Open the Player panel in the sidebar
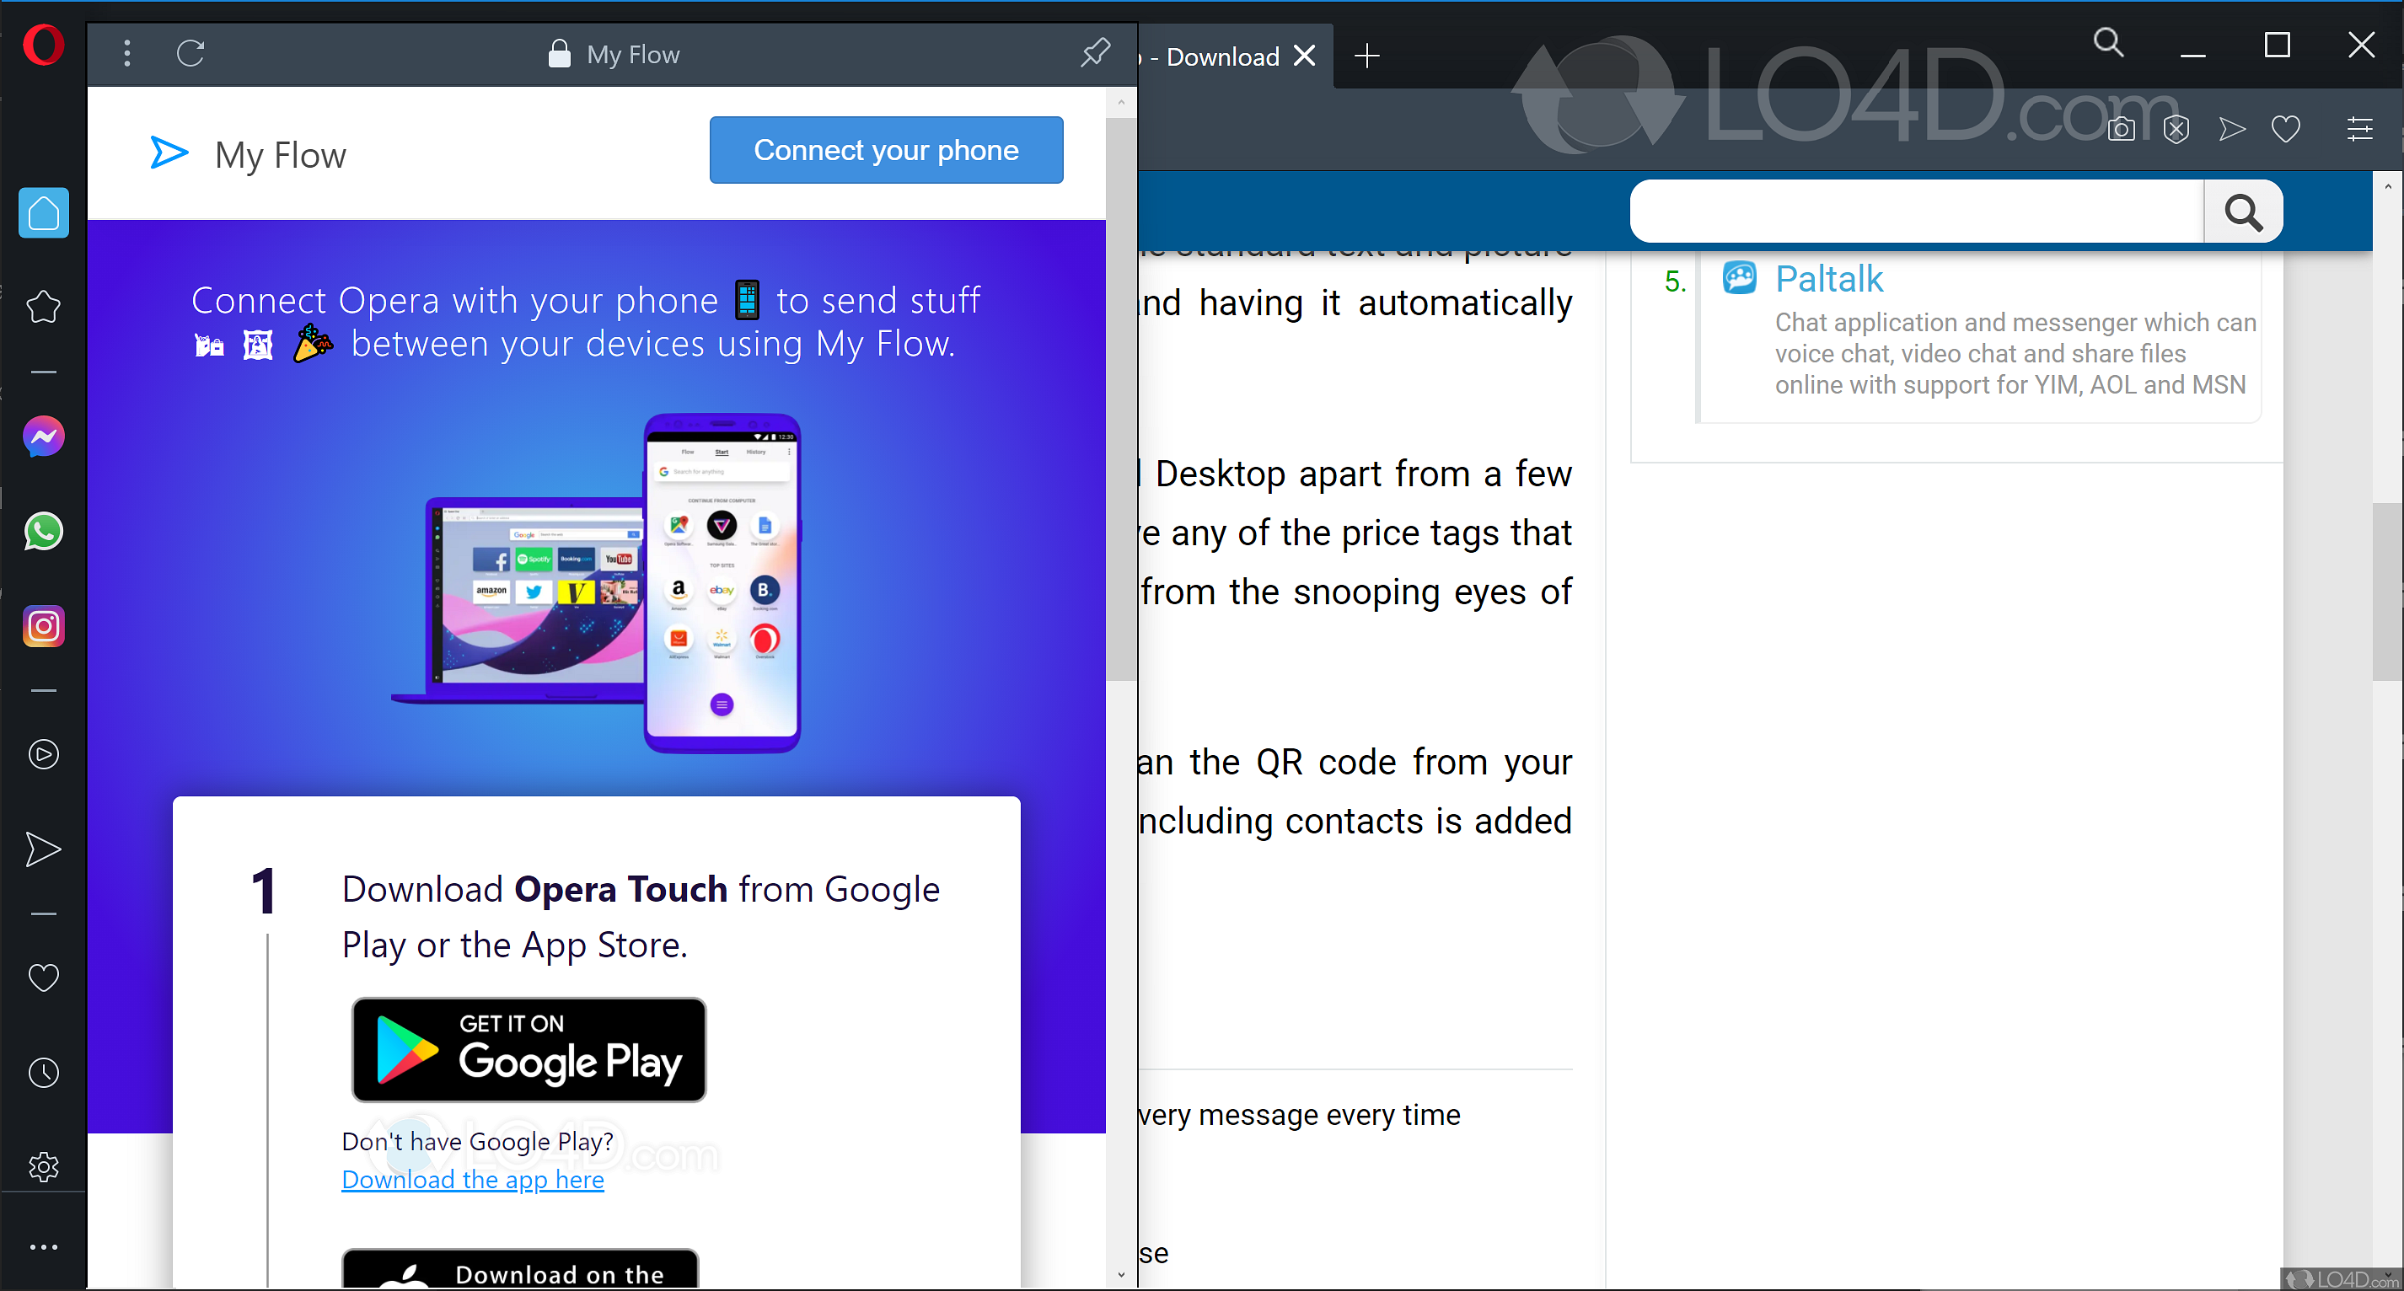Screen dimensions: 2404x1291 (x=43, y=755)
